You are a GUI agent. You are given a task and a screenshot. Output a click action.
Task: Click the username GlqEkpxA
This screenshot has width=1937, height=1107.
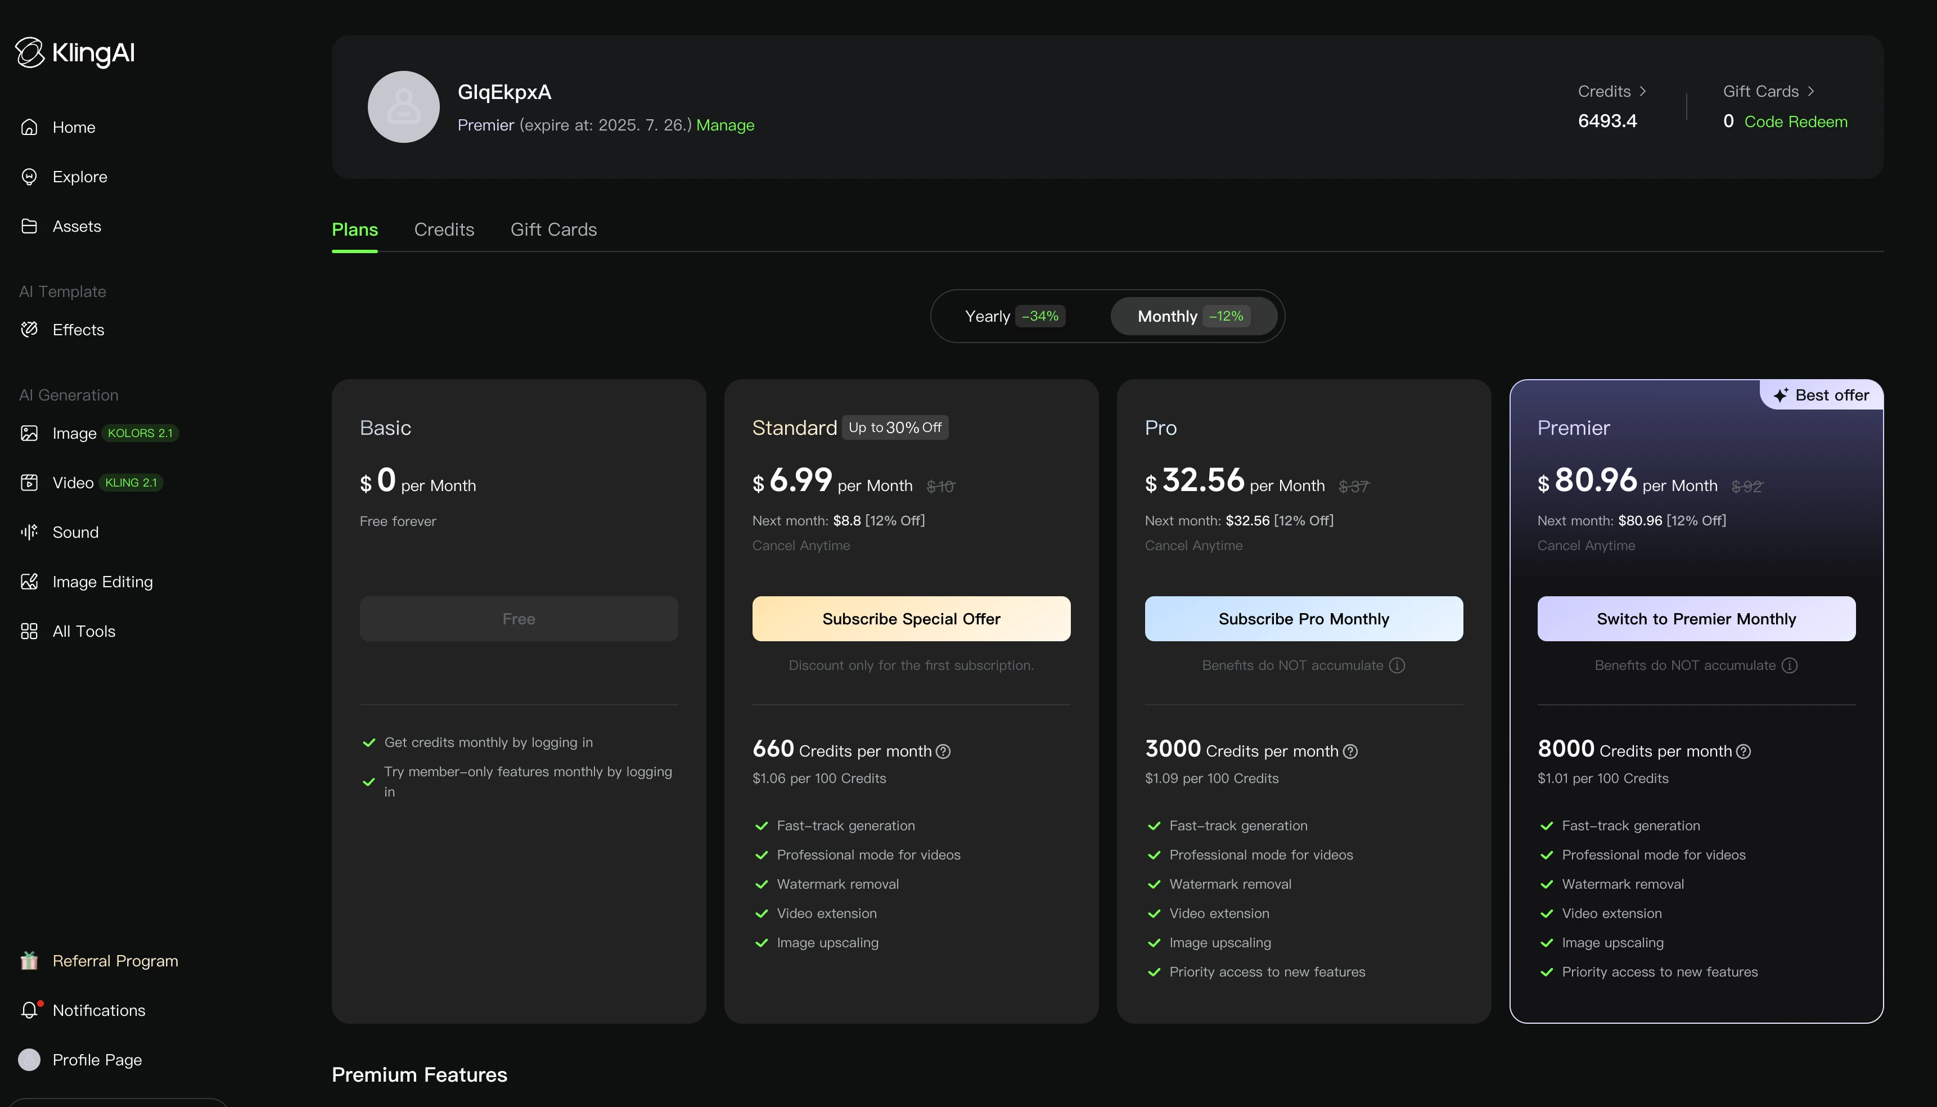tap(504, 92)
